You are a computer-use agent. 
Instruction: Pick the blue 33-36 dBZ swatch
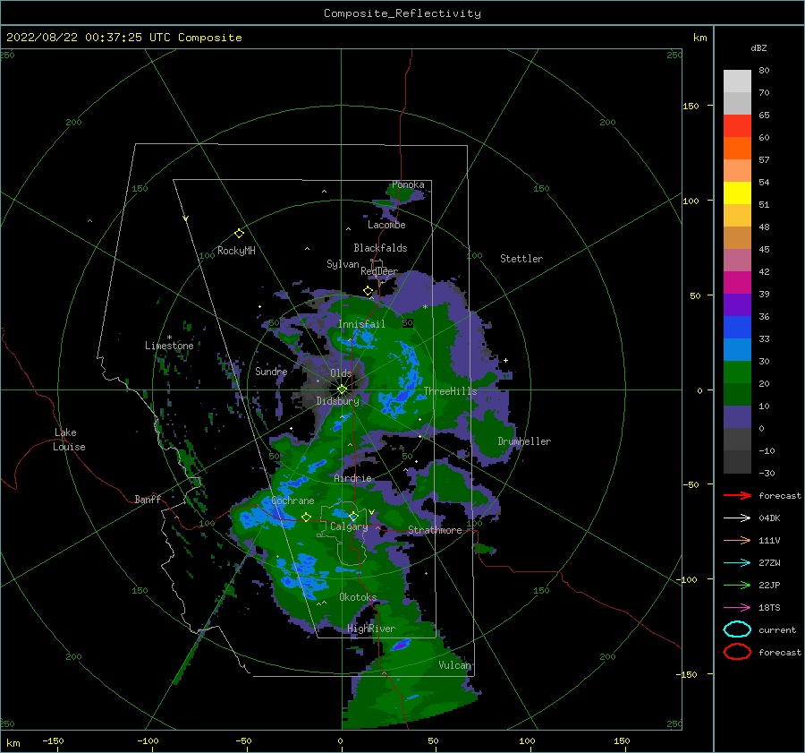[737, 328]
